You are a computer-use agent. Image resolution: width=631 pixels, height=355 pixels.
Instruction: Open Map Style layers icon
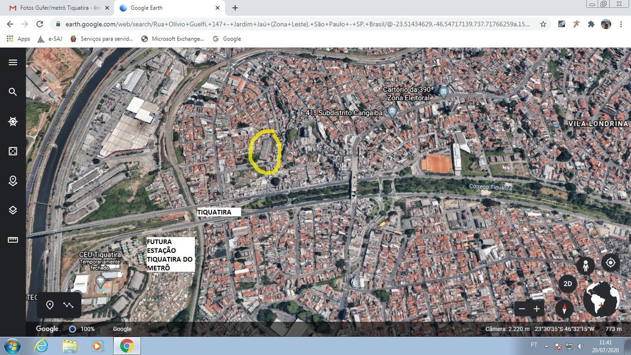[x=13, y=210]
